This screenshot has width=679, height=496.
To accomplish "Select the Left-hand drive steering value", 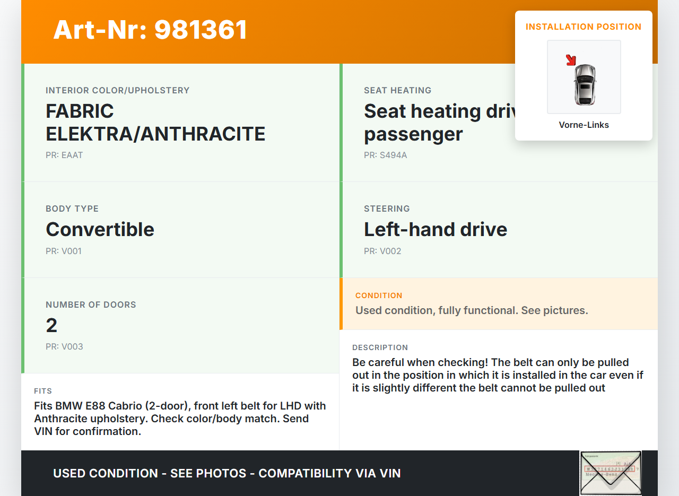I will 435,229.
